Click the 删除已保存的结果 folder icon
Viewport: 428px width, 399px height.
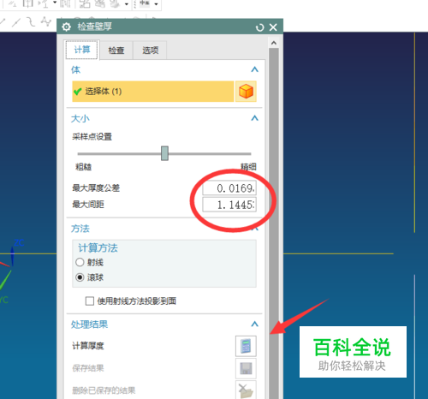click(x=246, y=390)
